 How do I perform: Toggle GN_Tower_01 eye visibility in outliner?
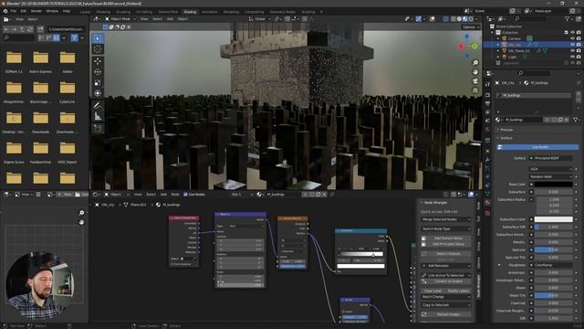pos(572,51)
